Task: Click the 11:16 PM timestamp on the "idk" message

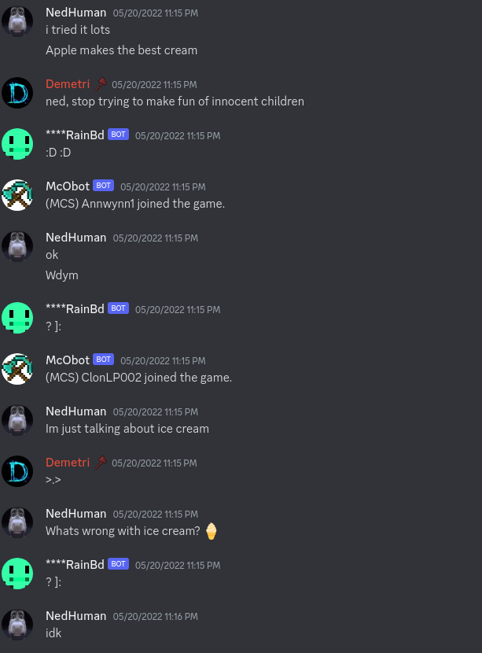Action: point(155,616)
